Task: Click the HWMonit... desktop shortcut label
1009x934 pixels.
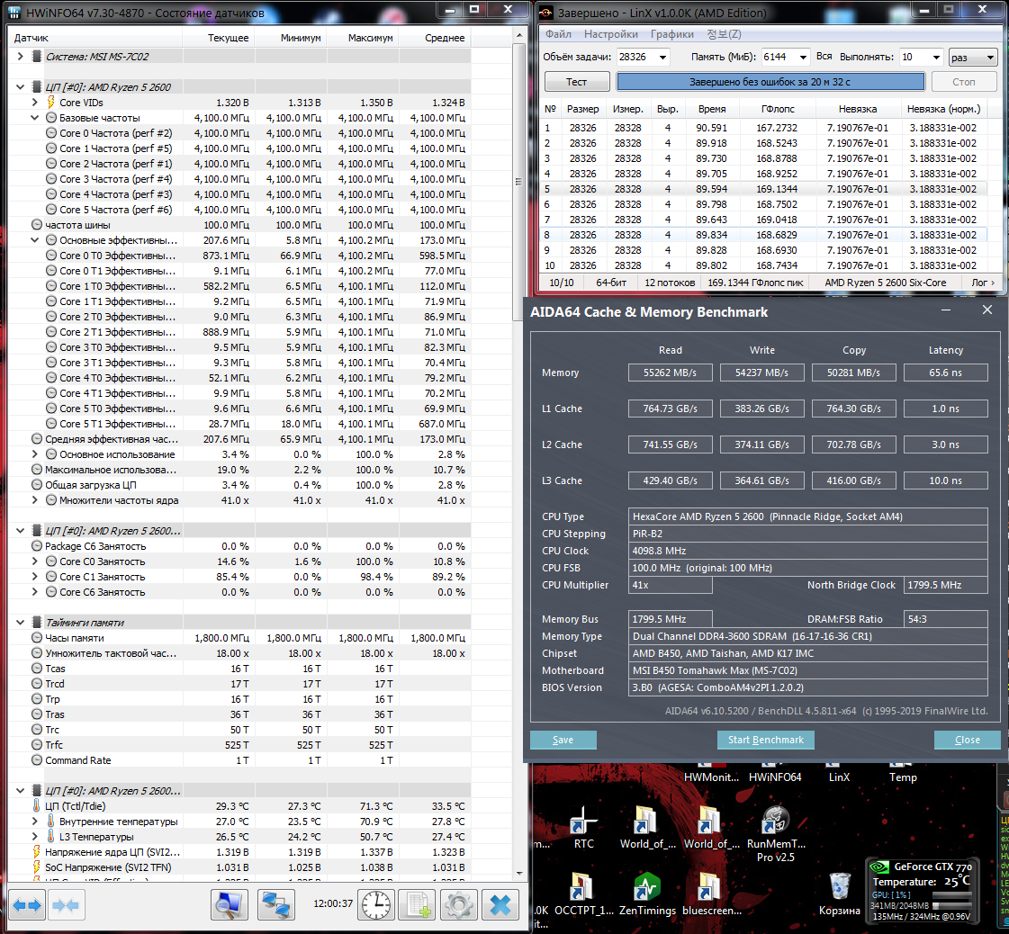Action: tap(711, 777)
